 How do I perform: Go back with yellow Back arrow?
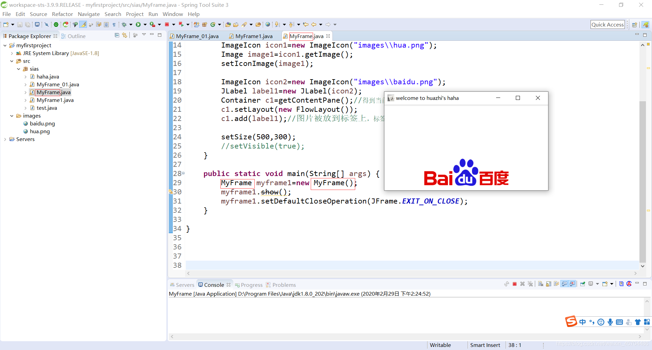pos(314,24)
